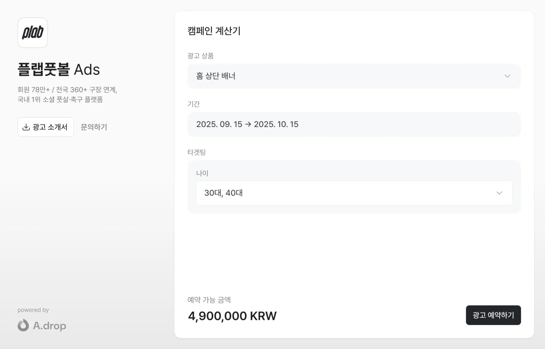Click the chevron on the 나이 dropdown
This screenshot has height=349, width=545.
click(x=499, y=193)
